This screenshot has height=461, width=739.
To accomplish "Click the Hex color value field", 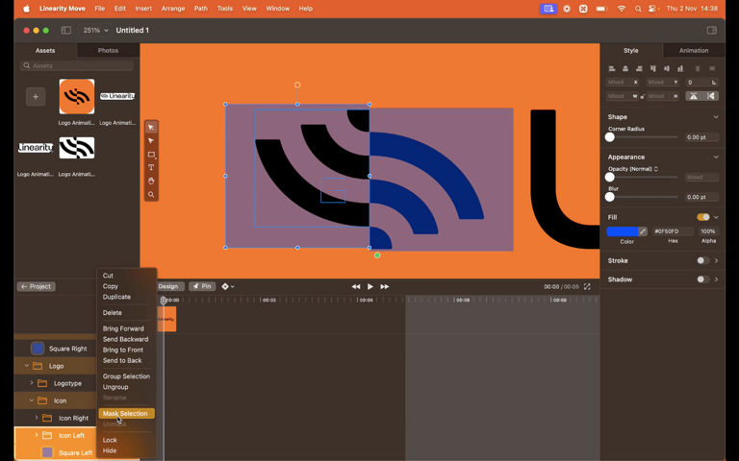I will 673,230.
